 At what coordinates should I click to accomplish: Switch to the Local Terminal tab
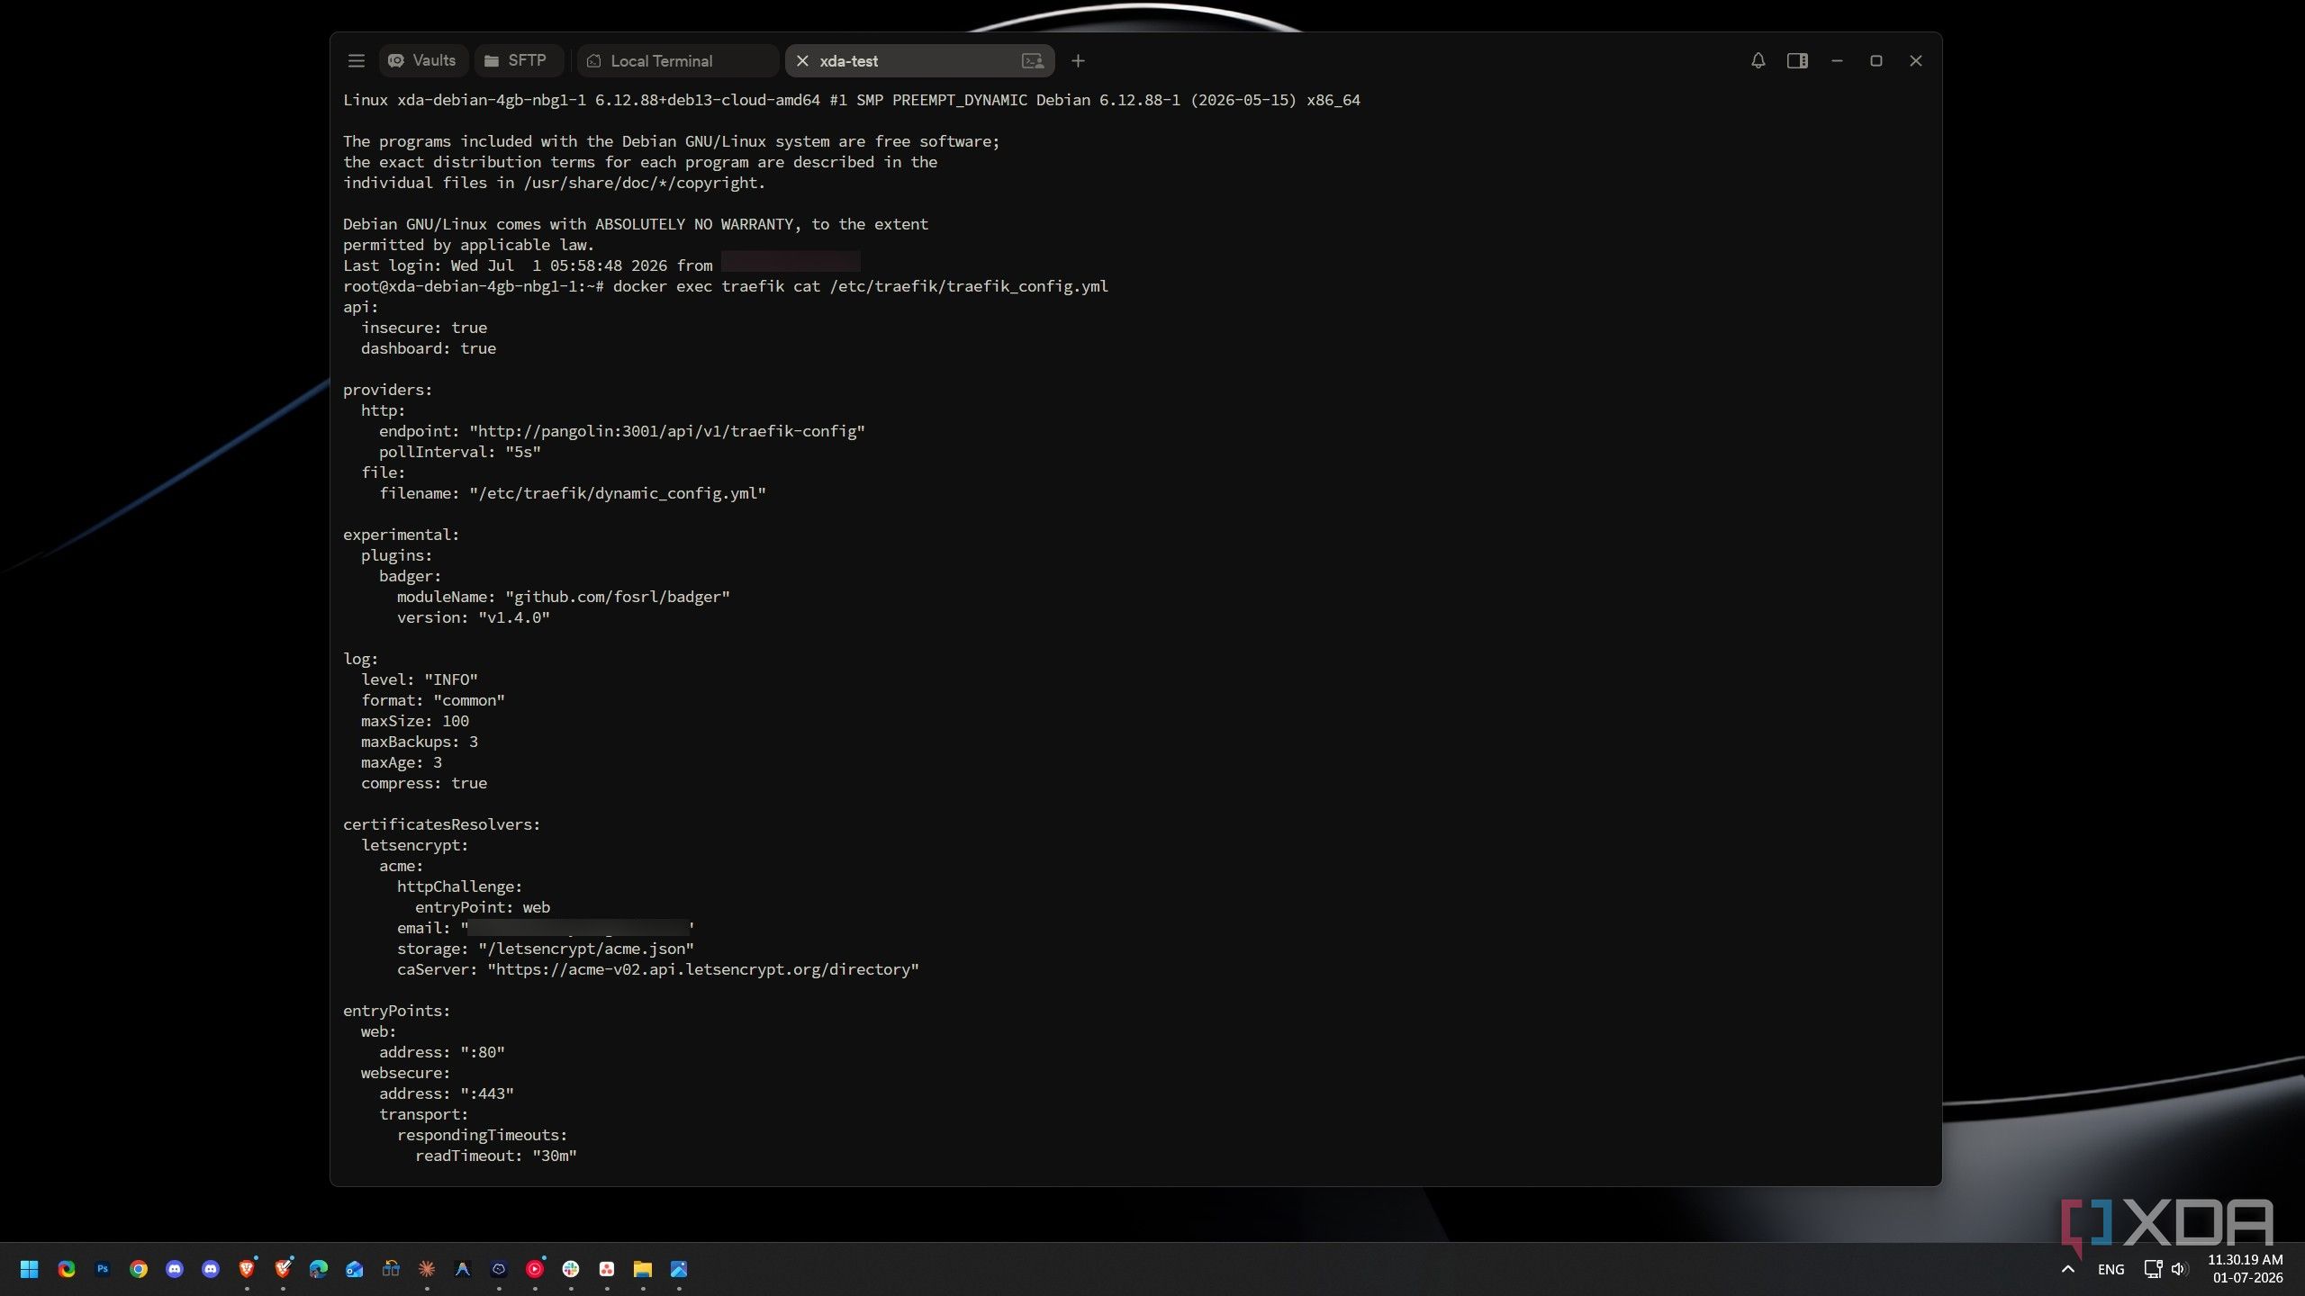tap(678, 60)
